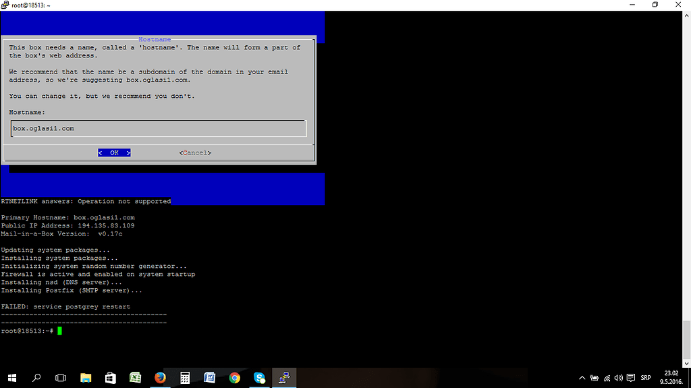Screen dimensions: 691x388
Task: Open Word from the taskbar
Action: [x=210, y=378]
